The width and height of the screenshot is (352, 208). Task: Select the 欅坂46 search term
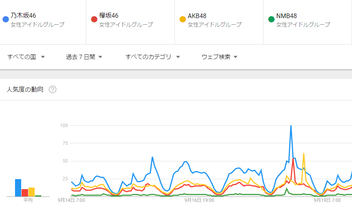(x=109, y=16)
